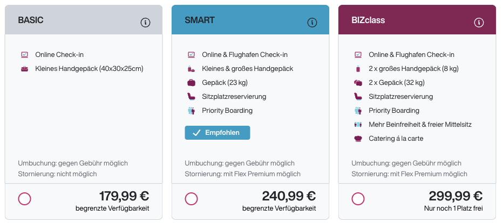Show SMART fare info details
Viewport: 503px width, 223px height.
click(312, 23)
